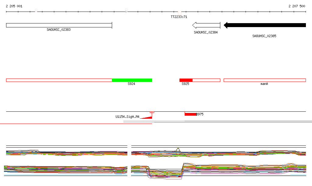Click the solid red S925 segment block

[x=186, y=80]
